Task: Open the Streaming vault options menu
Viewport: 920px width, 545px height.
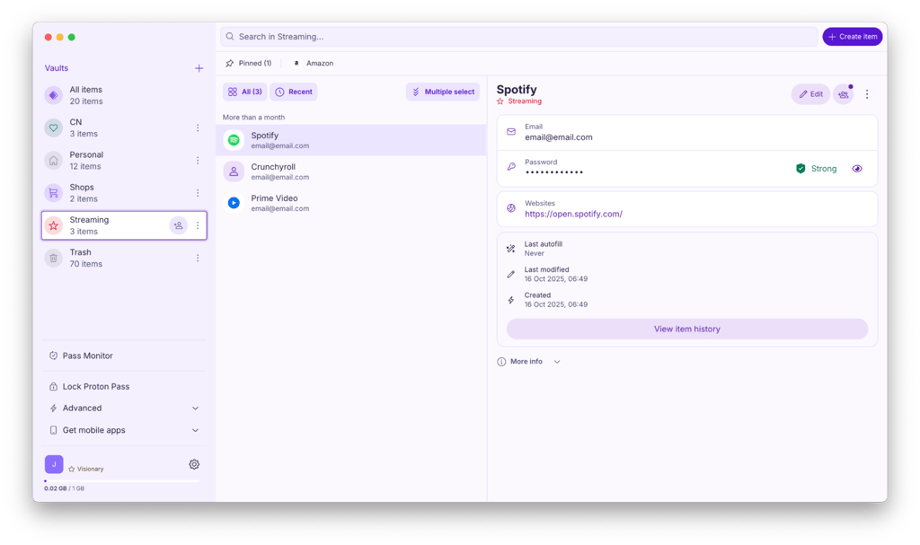Action: pos(198,225)
